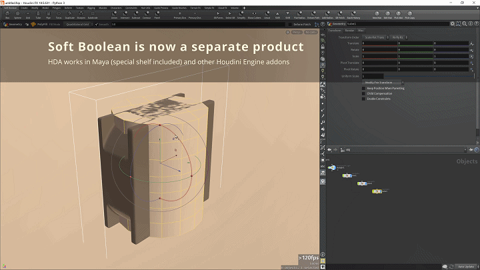Viewport: 480px width, 270px height.
Task: Select the yellow highlighted tube node
Action: [x=377, y=191]
